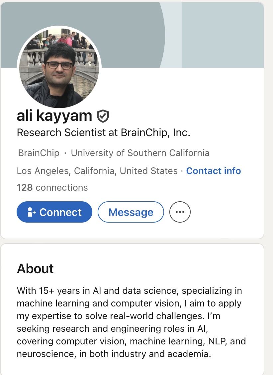Screen dimensions: 273x375
Task: Click the person-plus icon in Connect button
Action: (x=32, y=212)
